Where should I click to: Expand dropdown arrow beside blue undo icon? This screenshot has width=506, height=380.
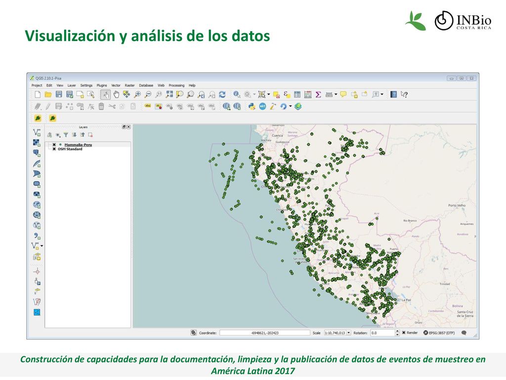[x=291, y=106]
